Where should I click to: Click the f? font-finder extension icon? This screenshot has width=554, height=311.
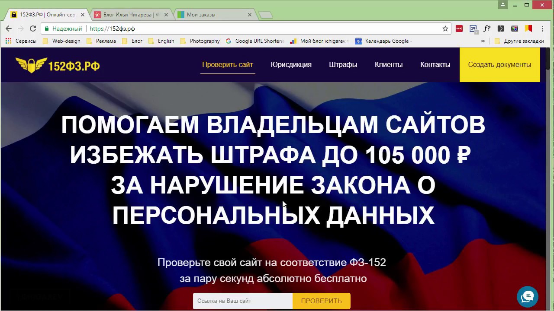tap(487, 29)
